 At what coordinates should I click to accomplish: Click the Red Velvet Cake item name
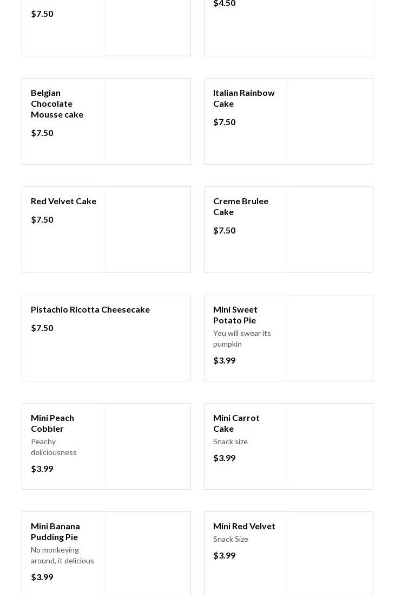(x=63, y=201)
